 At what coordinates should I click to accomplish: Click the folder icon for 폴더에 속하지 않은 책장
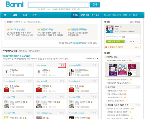pos(106,105)
